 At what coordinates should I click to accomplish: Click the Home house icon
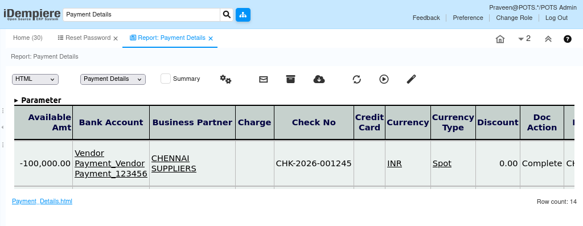(500, 39)
